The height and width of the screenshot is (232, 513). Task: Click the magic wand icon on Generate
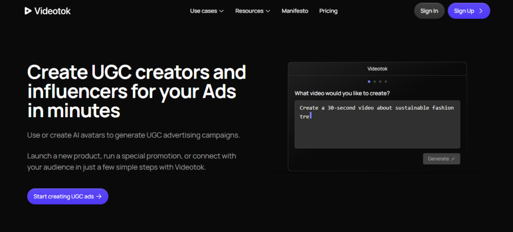[x=453, y=159]
